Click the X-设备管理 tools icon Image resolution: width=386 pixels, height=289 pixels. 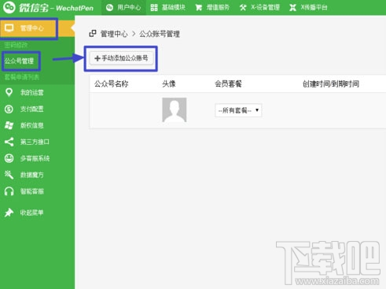pos(243,7)
